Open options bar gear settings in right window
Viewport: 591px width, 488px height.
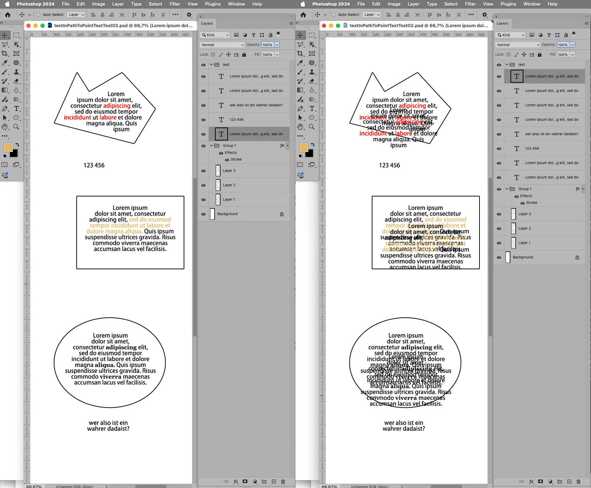pyautogui.click(x=485, y=15)
